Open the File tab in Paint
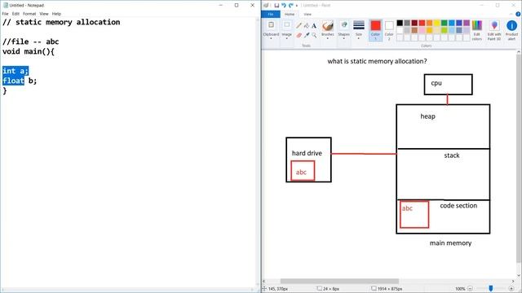The image size is (522, 293). 271,14
